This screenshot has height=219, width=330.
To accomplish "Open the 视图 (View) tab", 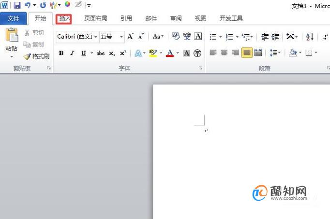I will pos(201,18).
